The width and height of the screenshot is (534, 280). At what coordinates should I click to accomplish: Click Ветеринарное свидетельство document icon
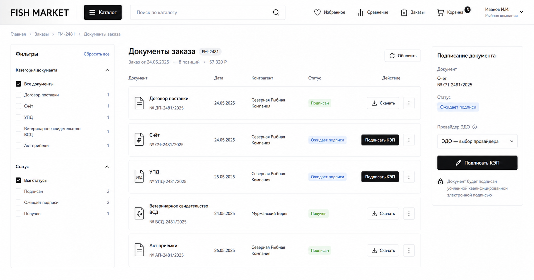click(x=139, y=213)
